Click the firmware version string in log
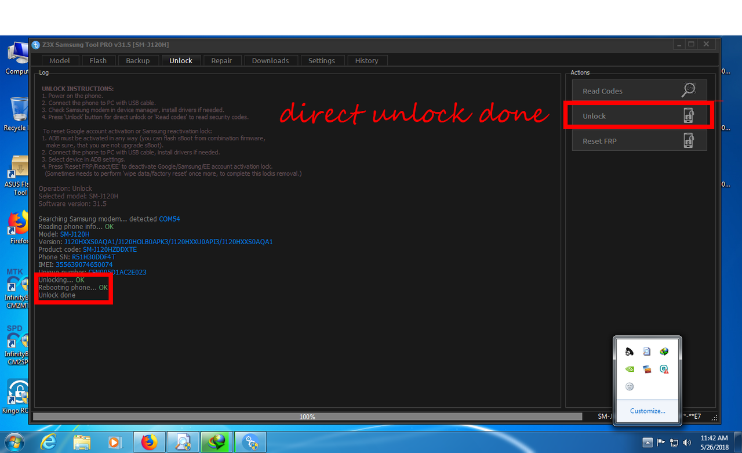742x453 pixels. (x=168, y=242)
